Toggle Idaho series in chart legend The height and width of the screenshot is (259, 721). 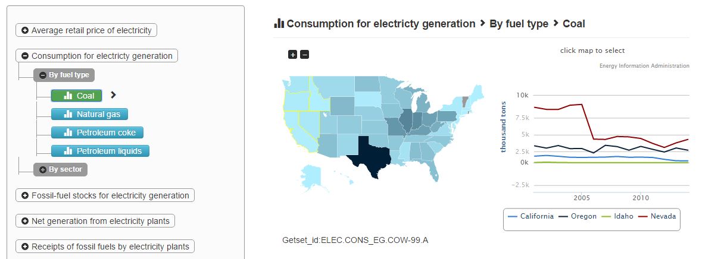(618, 216)
